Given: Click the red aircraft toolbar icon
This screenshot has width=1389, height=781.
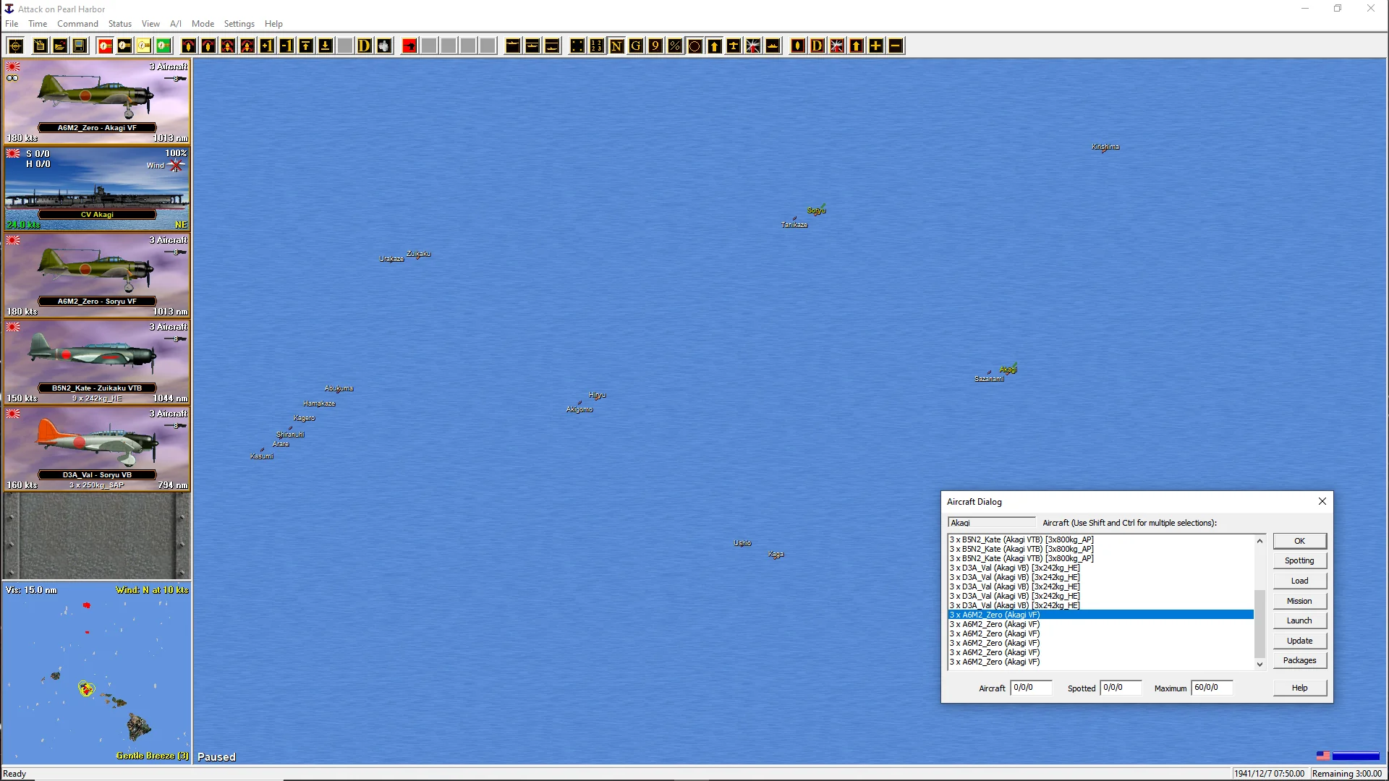Looking at the screenshot, I should 409,46.
